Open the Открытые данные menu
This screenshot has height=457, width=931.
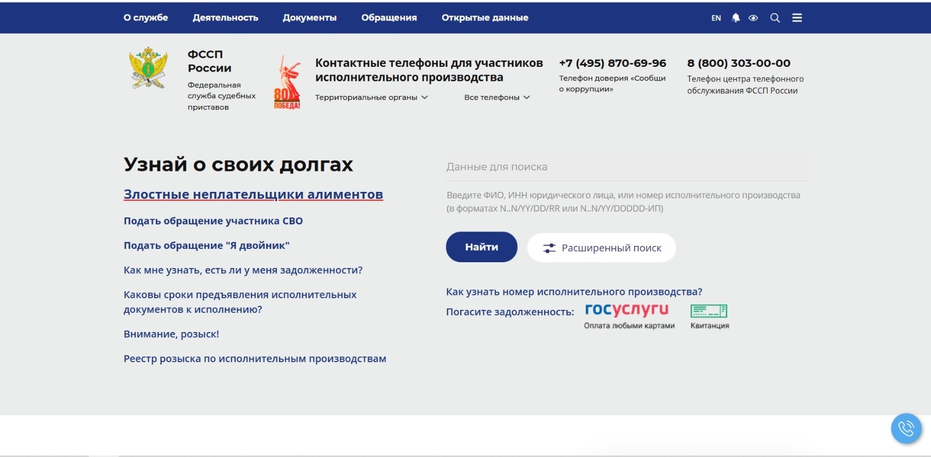[x=485, y=17]
